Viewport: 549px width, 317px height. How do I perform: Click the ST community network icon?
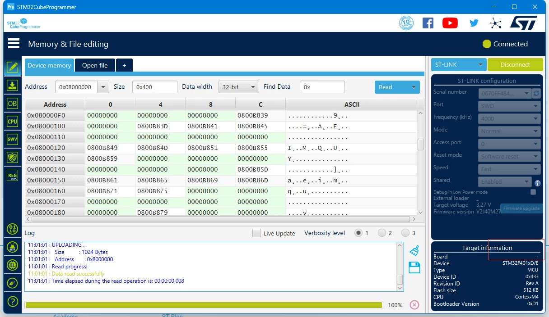[x=496, y=23]
